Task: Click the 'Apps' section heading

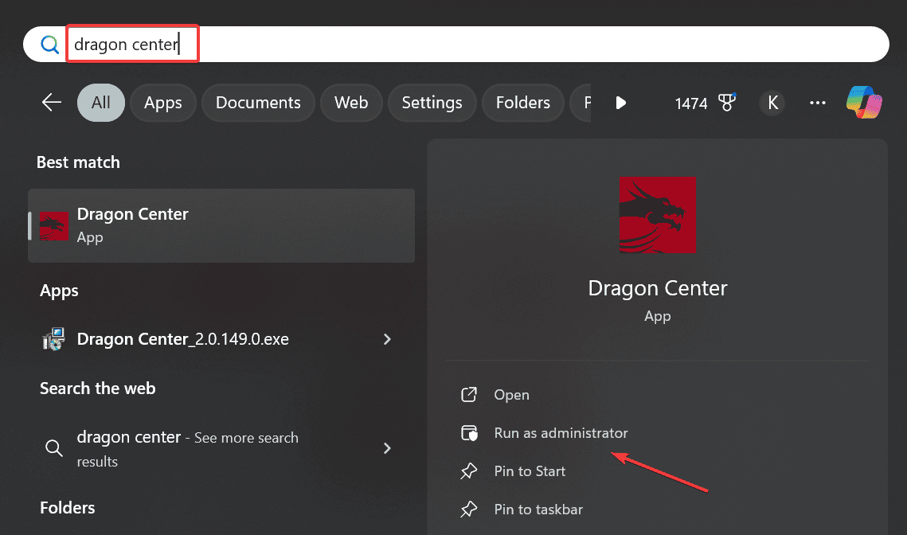Action: (x=59, y=291)
